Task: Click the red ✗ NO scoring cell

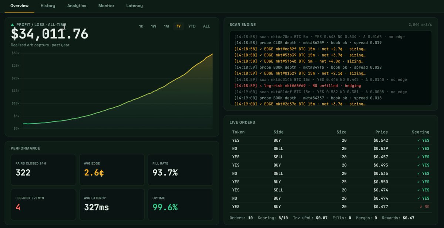Action: pos(424,207)
